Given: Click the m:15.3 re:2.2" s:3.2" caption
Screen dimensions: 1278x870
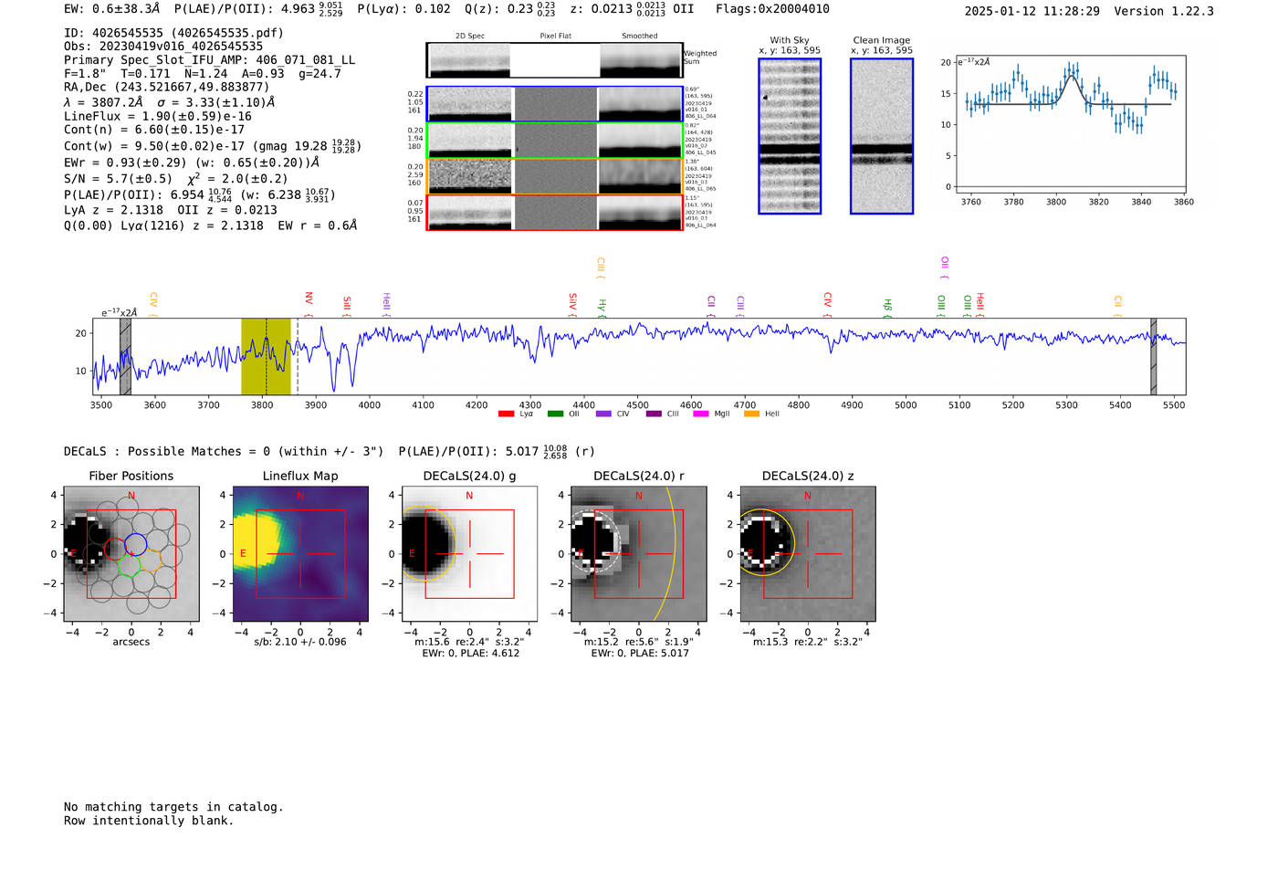Looking at the screenshot, I should click(807, 642).
